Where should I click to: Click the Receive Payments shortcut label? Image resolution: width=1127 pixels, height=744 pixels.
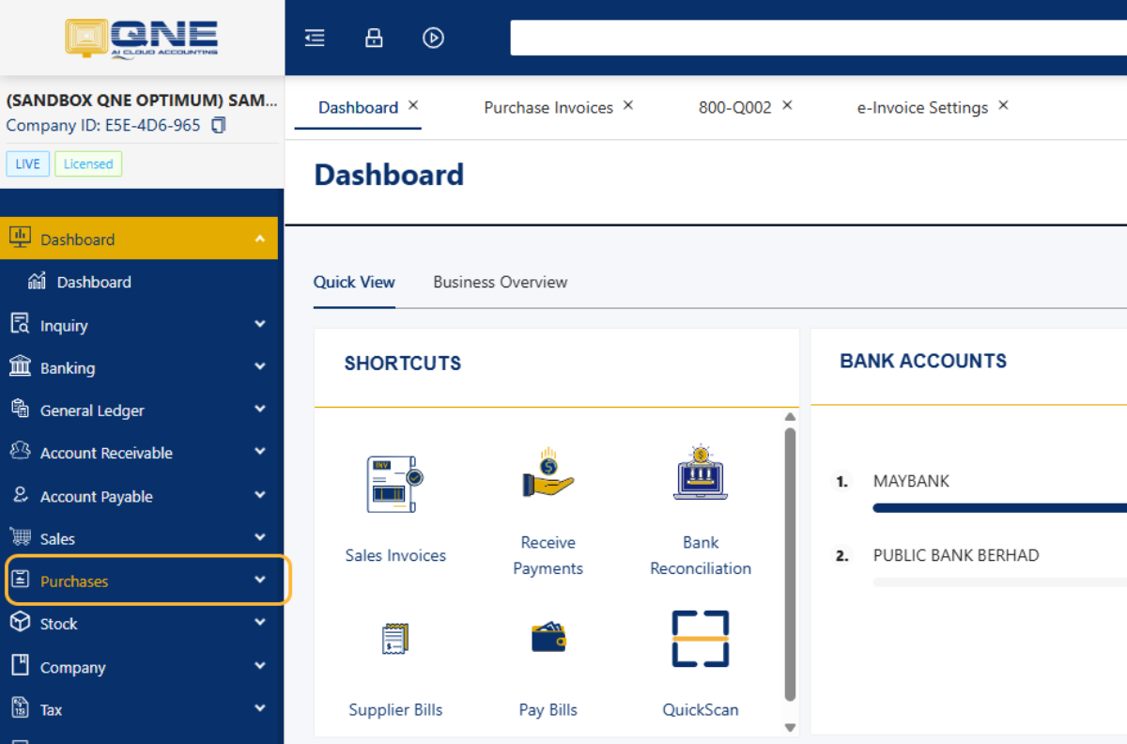(x=548, y=555)
